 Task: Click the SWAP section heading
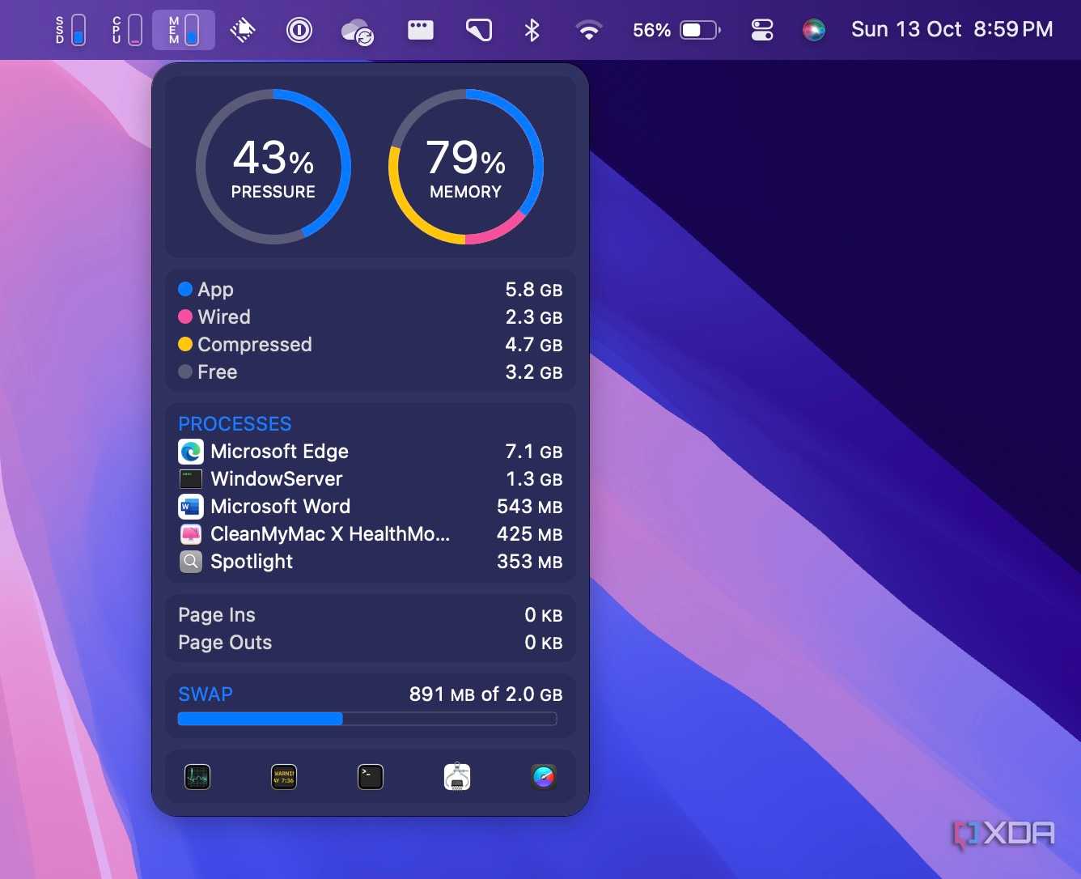click(206, 694)
